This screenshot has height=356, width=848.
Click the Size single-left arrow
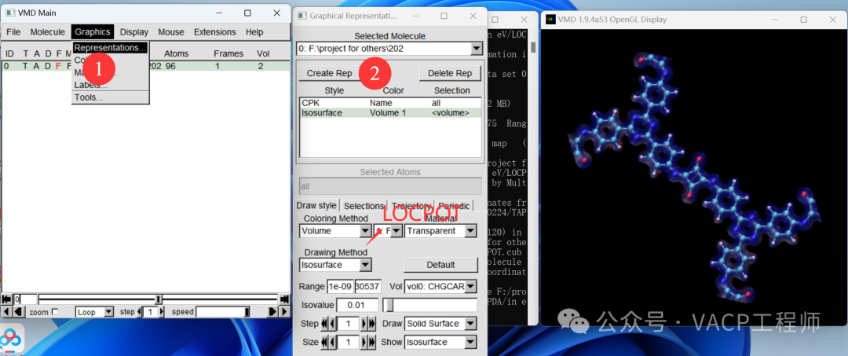tap(333, 342)
